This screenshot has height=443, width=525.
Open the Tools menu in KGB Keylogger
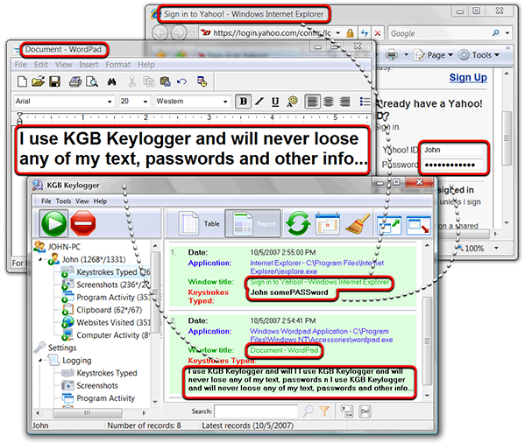pyautogui.click(x=63, y=201)
